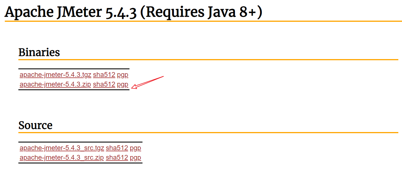Click the orange rule under Binaries heading

coord(208,59)
